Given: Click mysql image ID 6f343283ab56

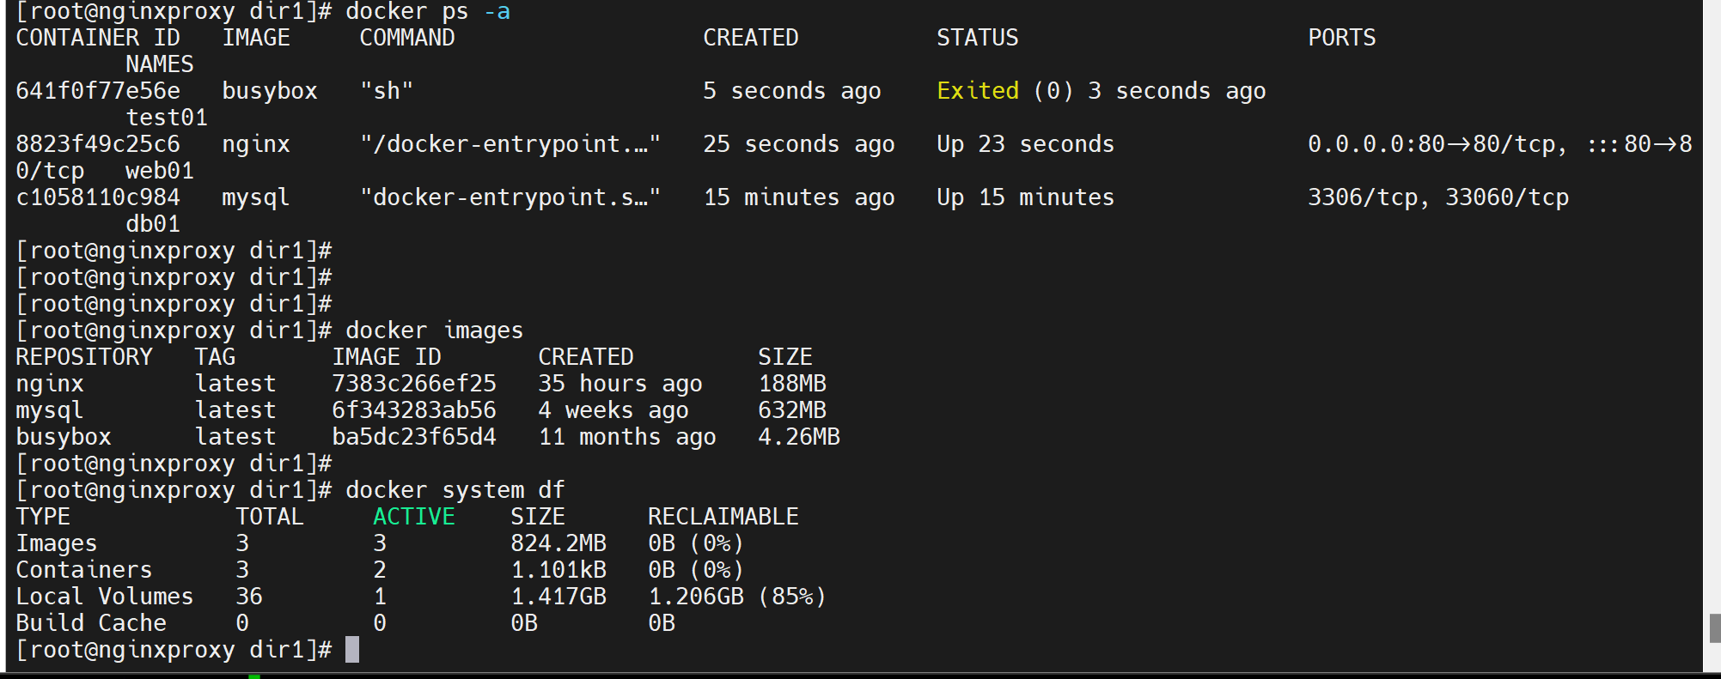Looking at the screenshot, I should (x=414, y=410).
